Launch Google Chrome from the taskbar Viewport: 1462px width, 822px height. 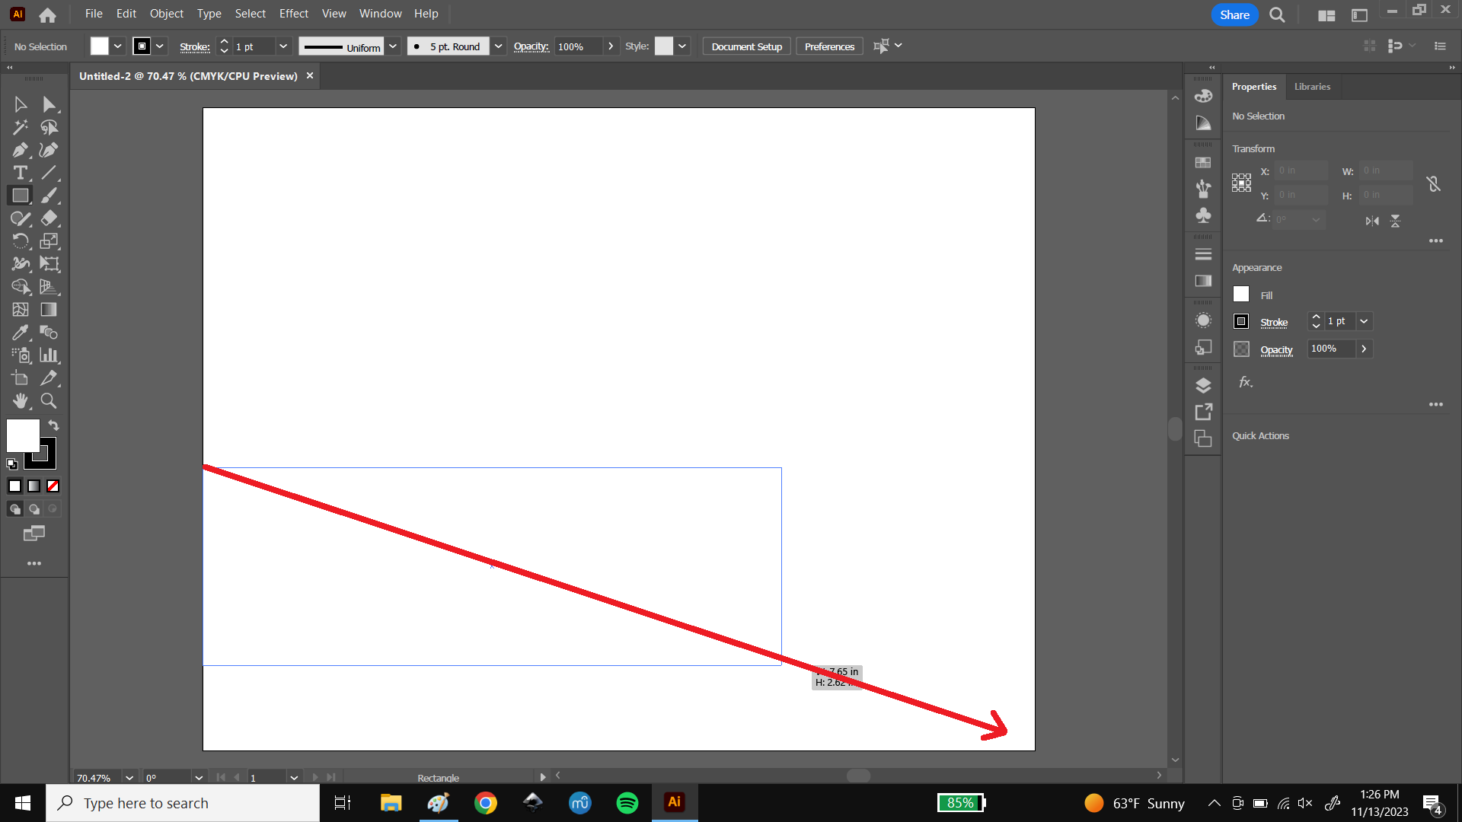(x=486, y=802)
